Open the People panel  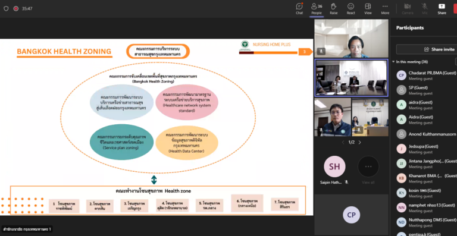tap(317, 9)
